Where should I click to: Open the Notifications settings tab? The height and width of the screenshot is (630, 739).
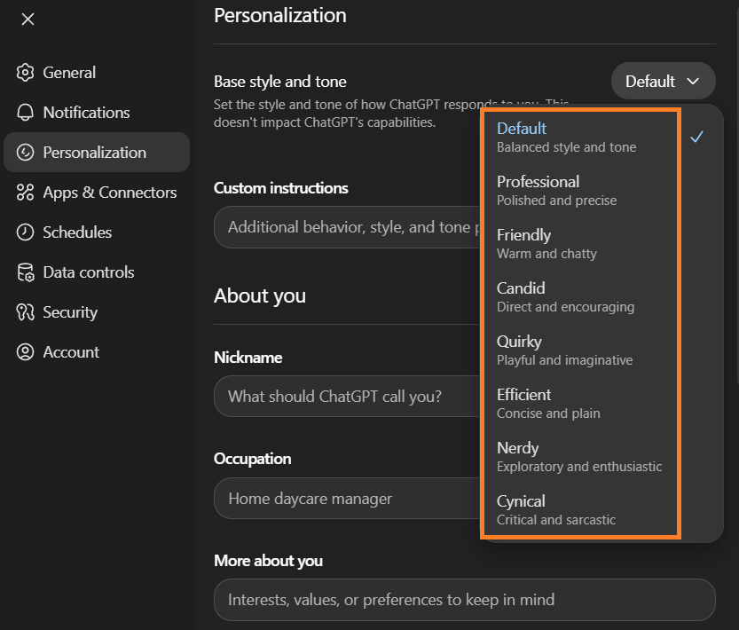(x=97, y=113)
